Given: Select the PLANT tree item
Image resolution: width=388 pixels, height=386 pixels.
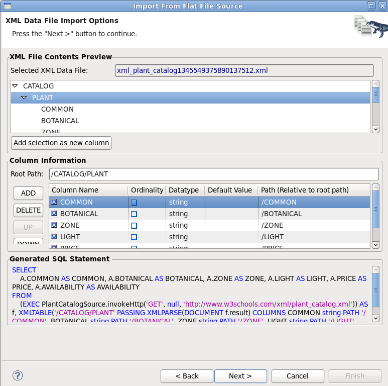Looking at the screenshot, I should tap(43, 98).
